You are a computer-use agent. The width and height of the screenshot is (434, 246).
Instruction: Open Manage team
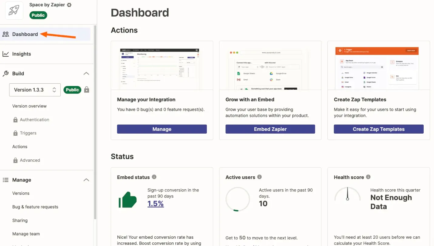(26, 234)
